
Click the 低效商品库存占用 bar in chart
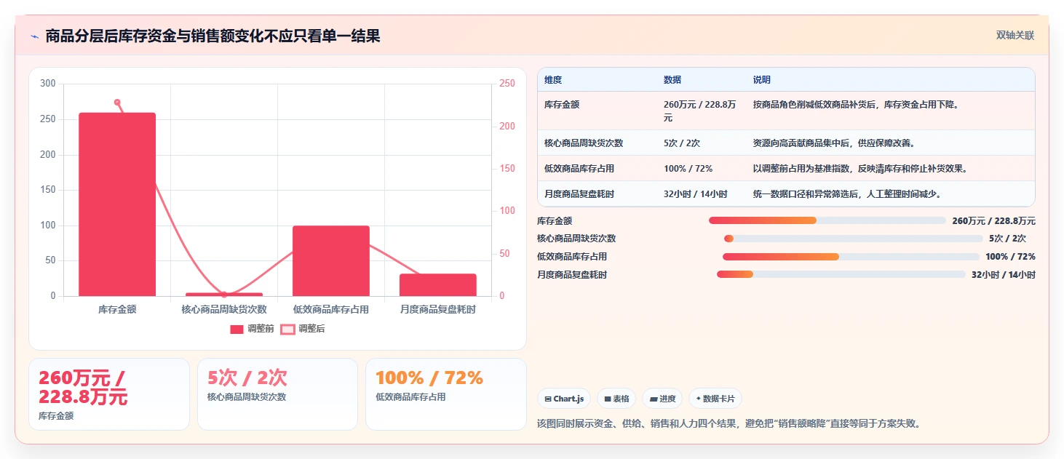click(331, 261)
